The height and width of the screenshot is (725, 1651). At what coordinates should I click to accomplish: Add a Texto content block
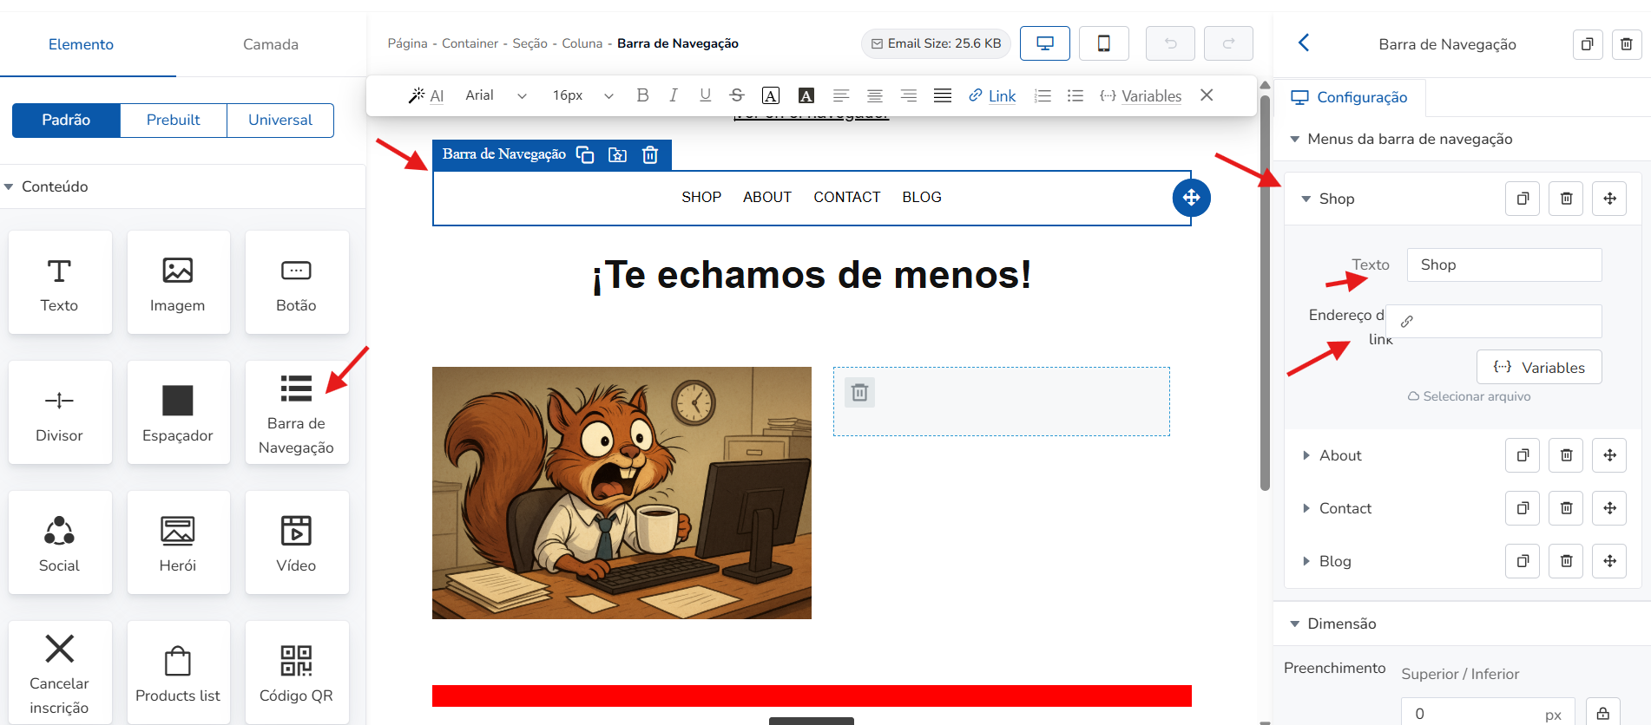pos(60,283)
